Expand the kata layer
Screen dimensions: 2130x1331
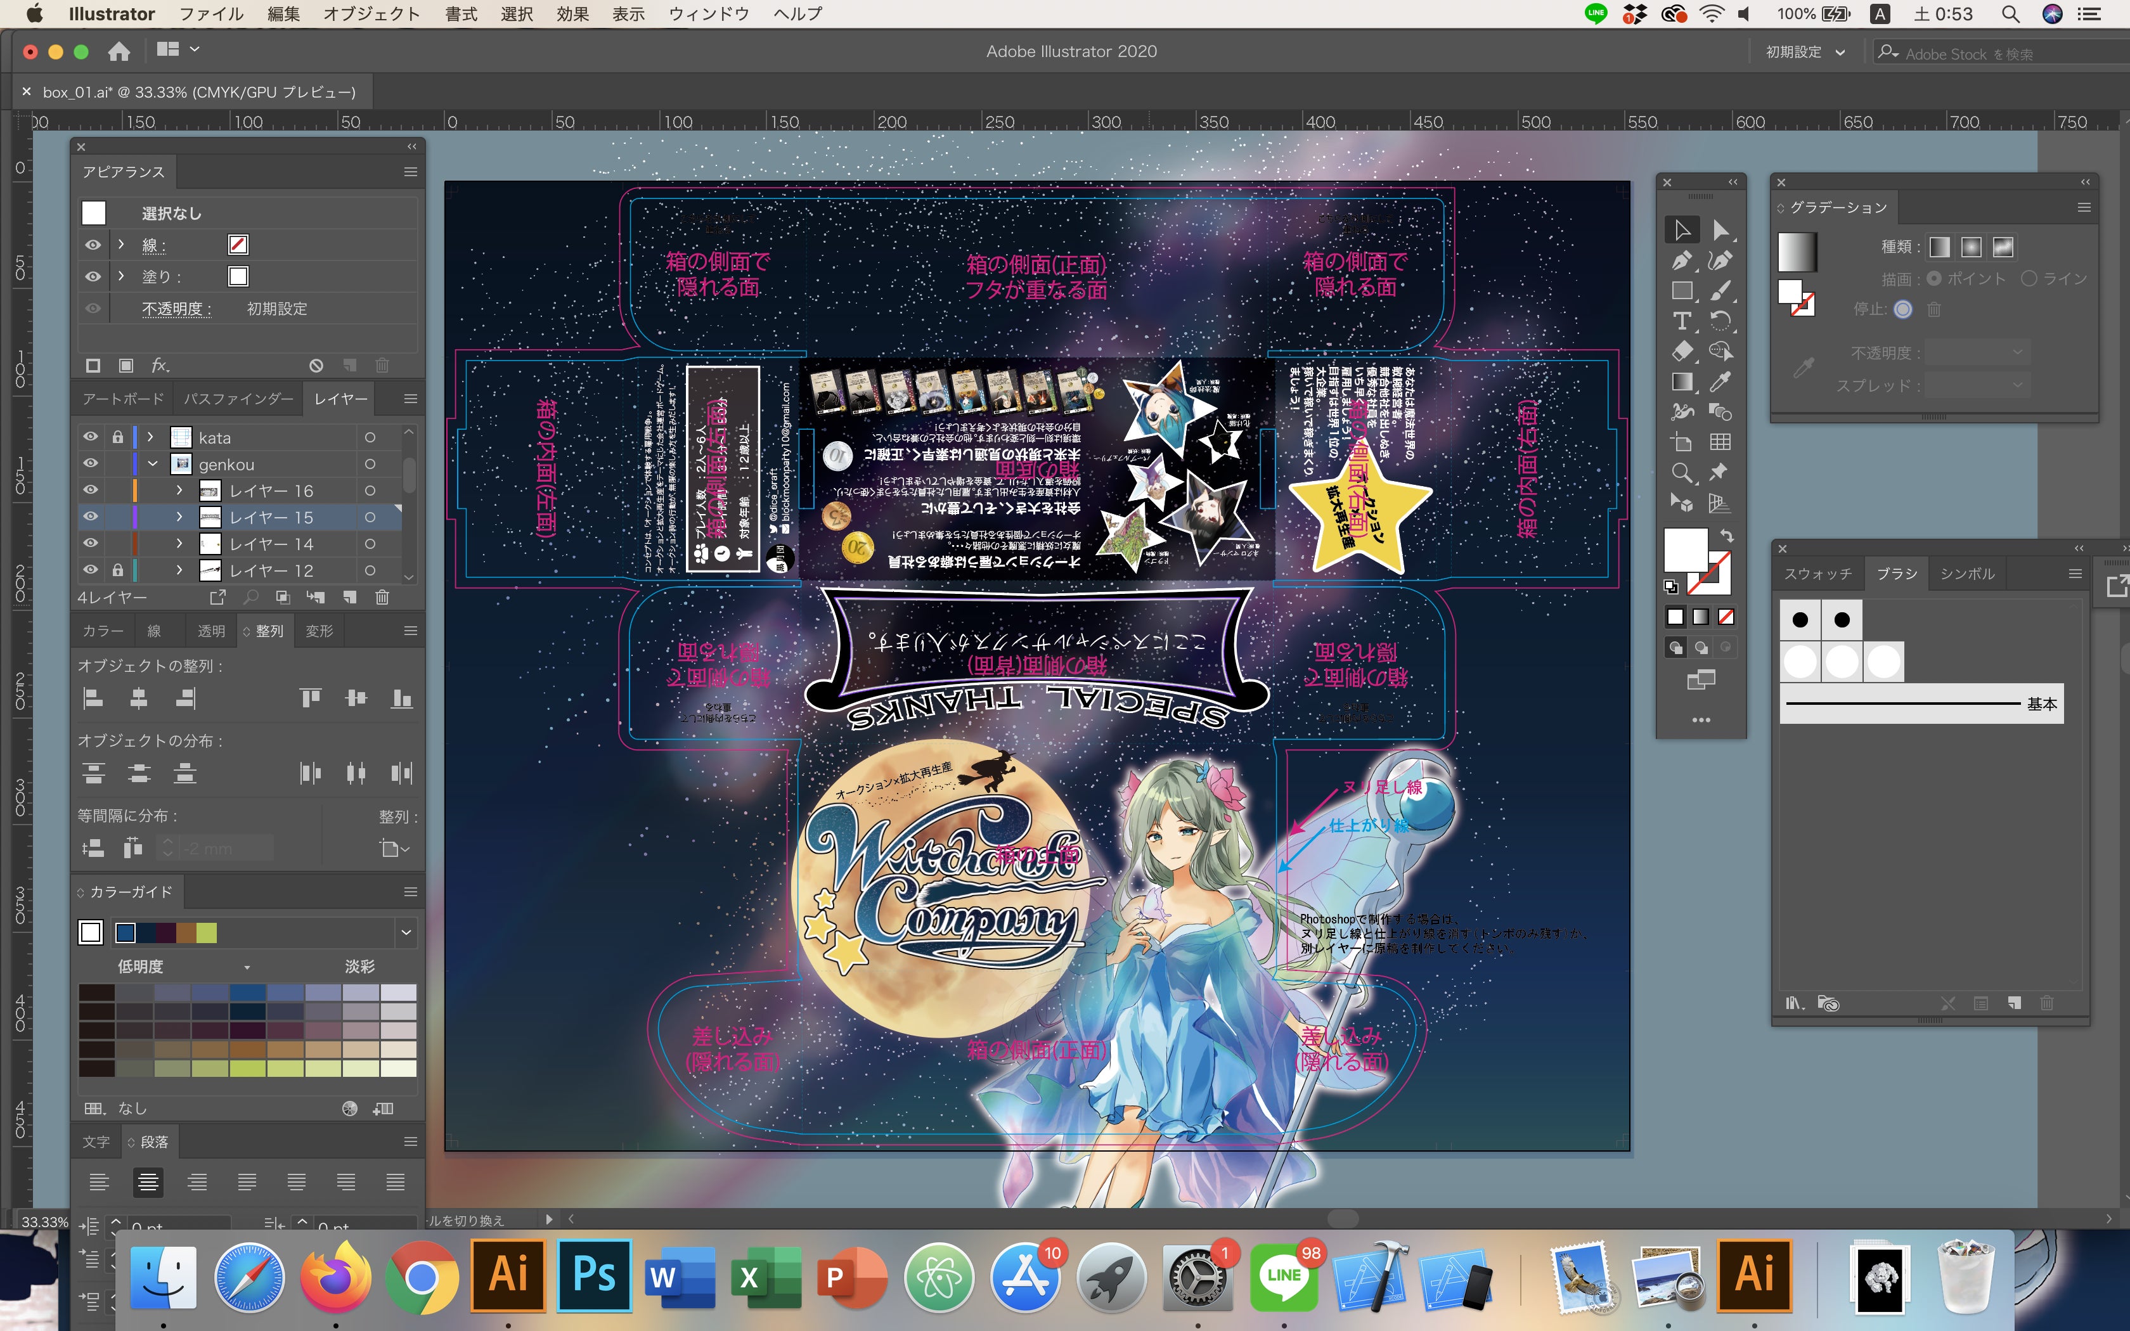tap(150, 437)
